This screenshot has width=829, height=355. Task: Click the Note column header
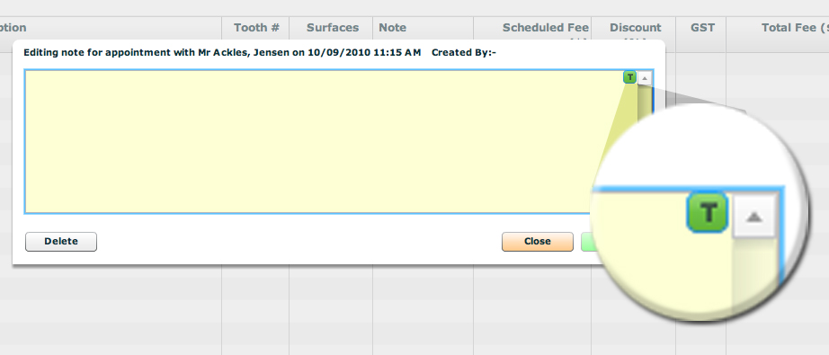pyautogui.click(x=392, y=28)
